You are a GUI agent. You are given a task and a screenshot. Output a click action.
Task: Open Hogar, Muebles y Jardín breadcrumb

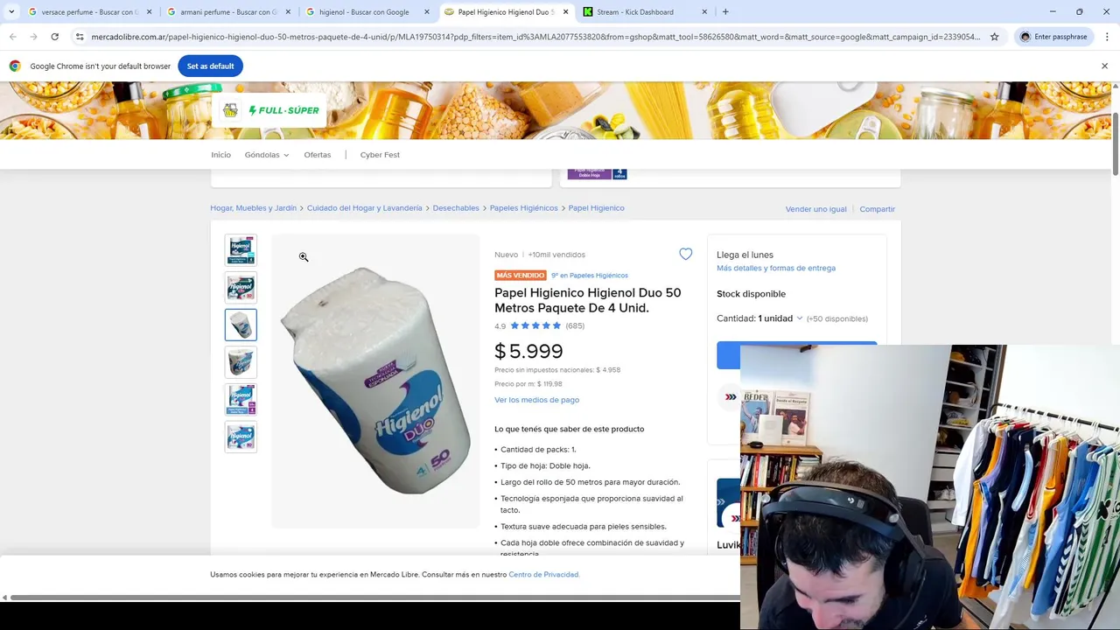click(253, 208)
